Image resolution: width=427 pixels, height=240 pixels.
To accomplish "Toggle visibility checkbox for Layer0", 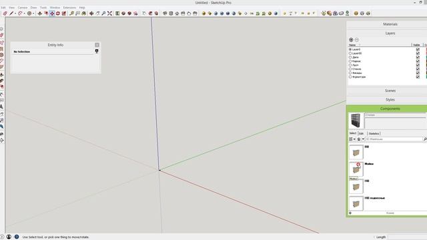I will coord(418,49).
